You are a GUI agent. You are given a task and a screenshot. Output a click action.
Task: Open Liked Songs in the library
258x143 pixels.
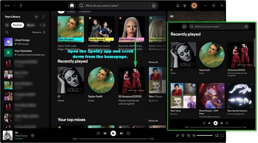[x=25, y=42]
